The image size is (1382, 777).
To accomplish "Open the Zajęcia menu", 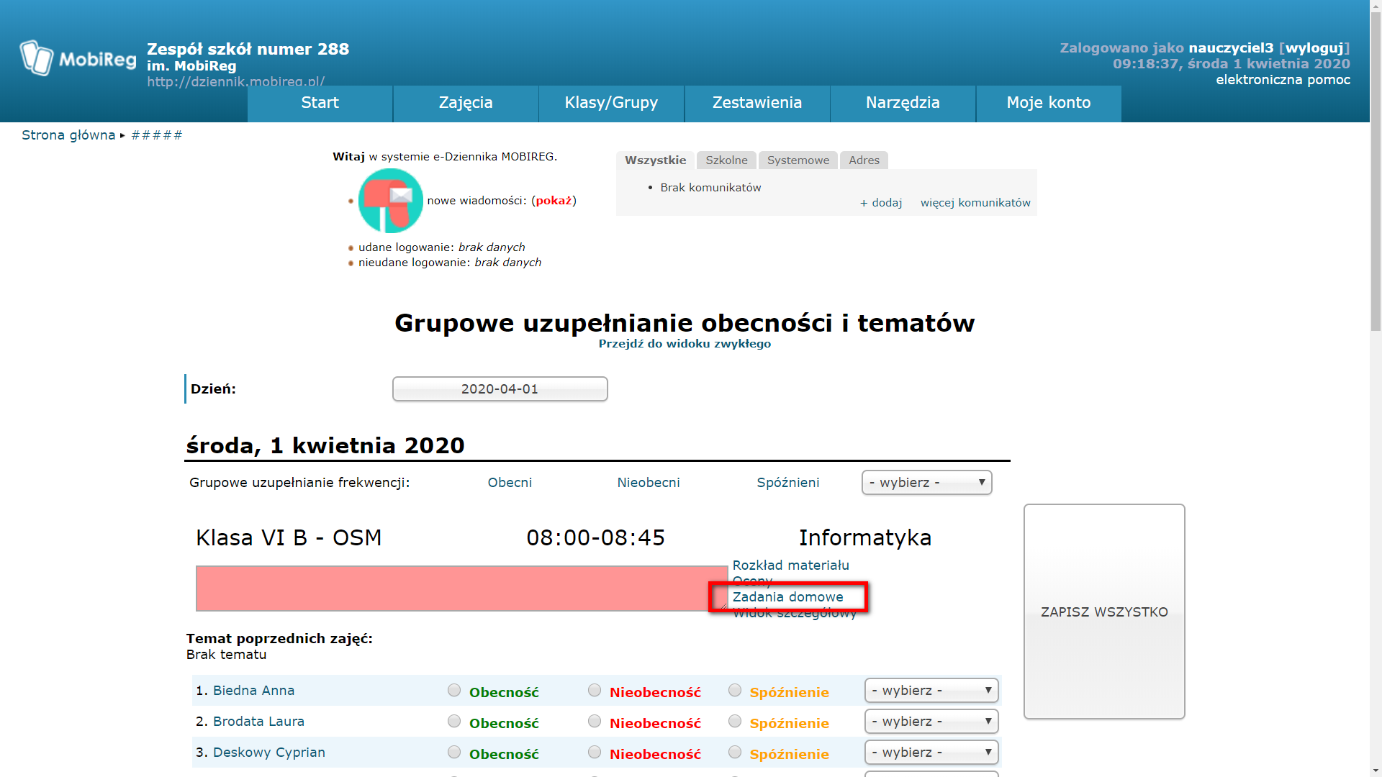I will [x=466, y=103].
